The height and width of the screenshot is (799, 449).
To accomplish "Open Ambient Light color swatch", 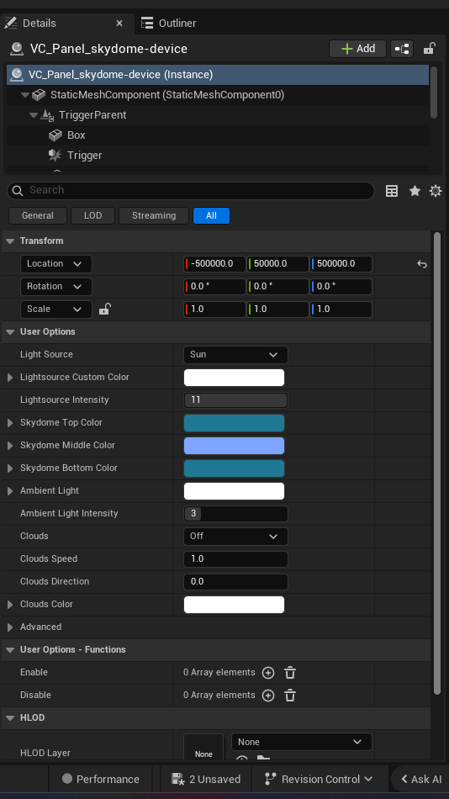I will pos(234,491).
